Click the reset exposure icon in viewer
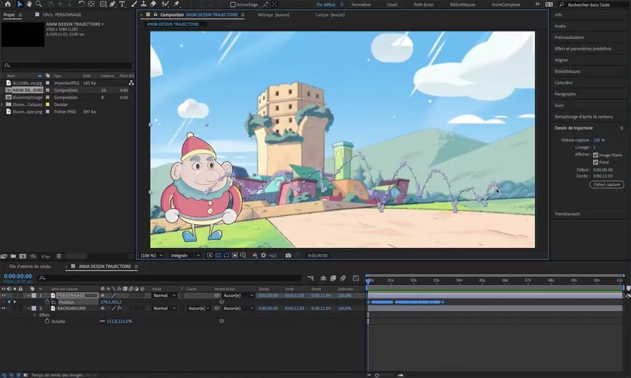The height and width of the screenshot is (378, 631). pyautogui.click(x=263, y=255)
